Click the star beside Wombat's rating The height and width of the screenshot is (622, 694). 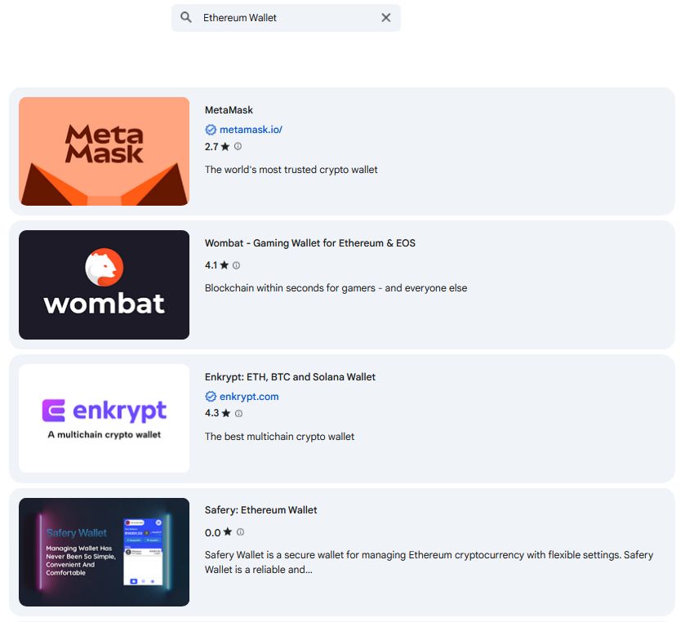224,264
